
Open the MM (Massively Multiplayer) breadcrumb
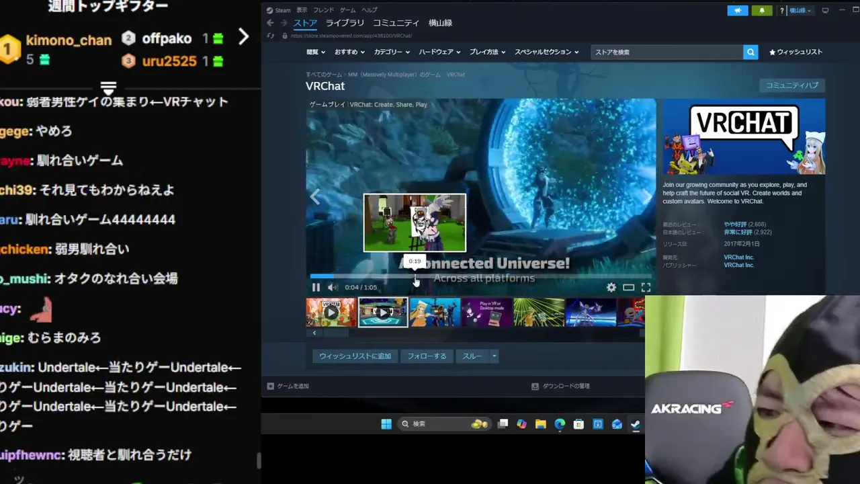394,75
